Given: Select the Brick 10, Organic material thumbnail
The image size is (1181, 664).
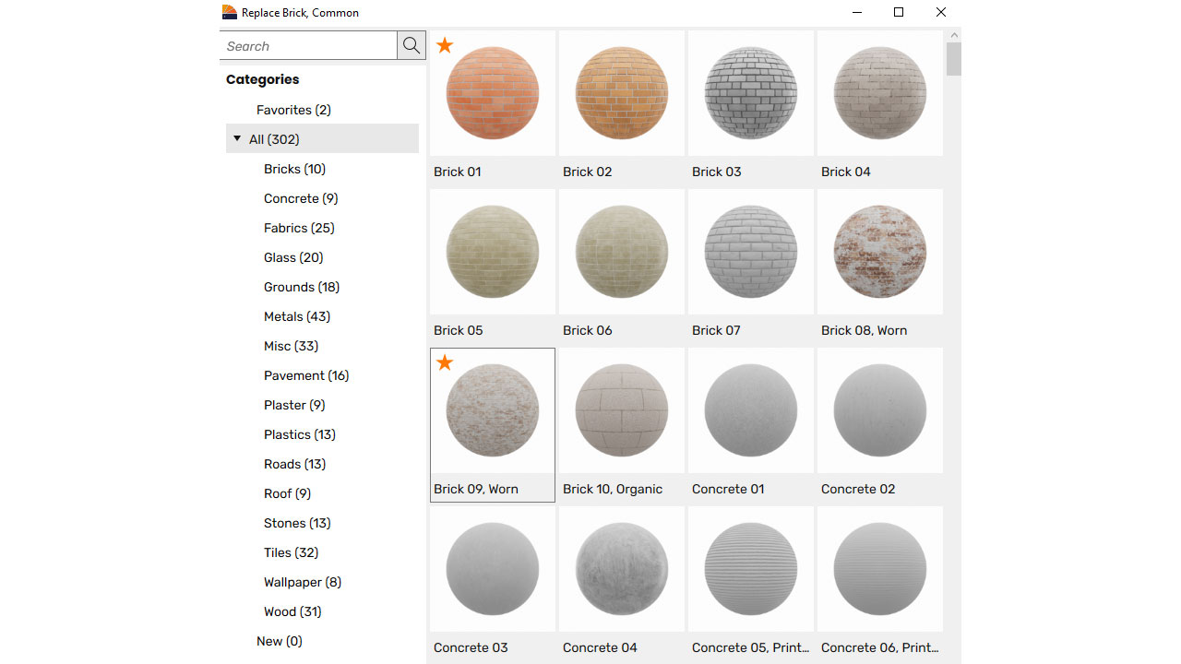Looking at the screenshot, I should pos(622,410).
